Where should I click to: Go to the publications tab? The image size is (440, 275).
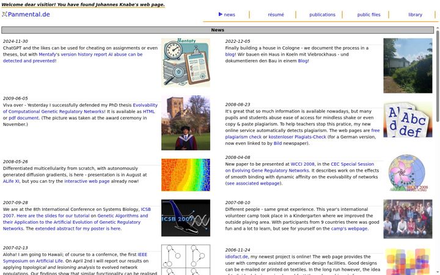322,15
